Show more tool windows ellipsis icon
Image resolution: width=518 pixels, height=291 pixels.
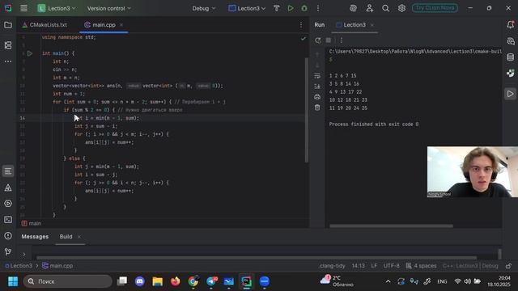pos(8,61)
